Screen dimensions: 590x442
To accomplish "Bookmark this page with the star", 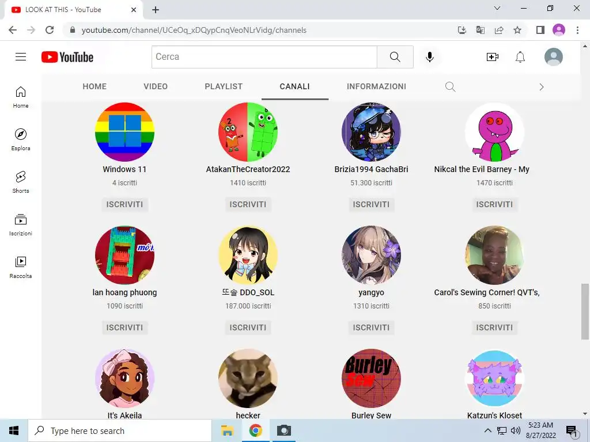I will 517,30.
